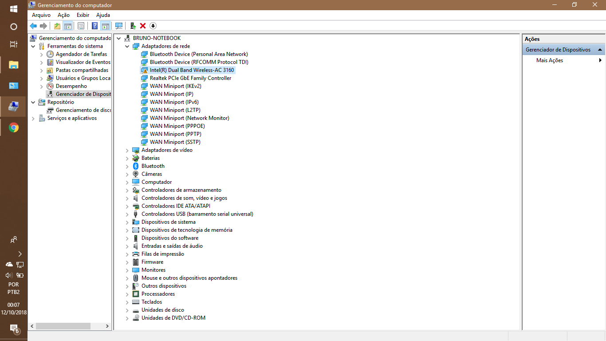Click the Cortana circle icon

(x=14, y=27)
